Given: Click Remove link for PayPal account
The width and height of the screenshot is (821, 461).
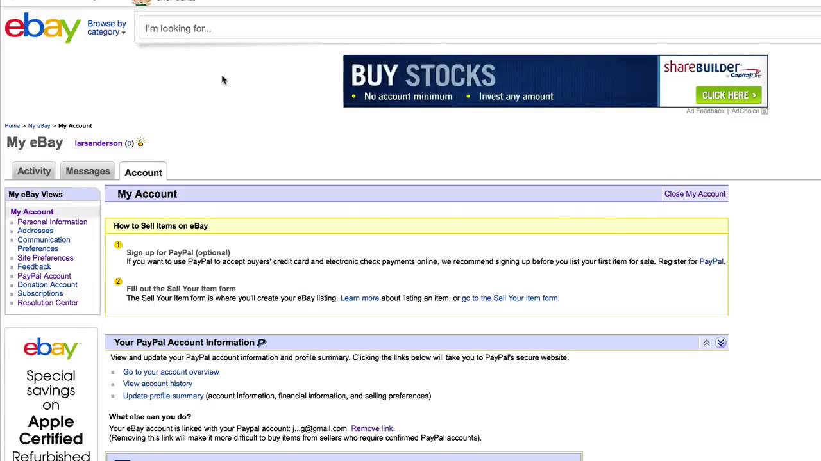Looking at the screenshot, I should 373,428.
